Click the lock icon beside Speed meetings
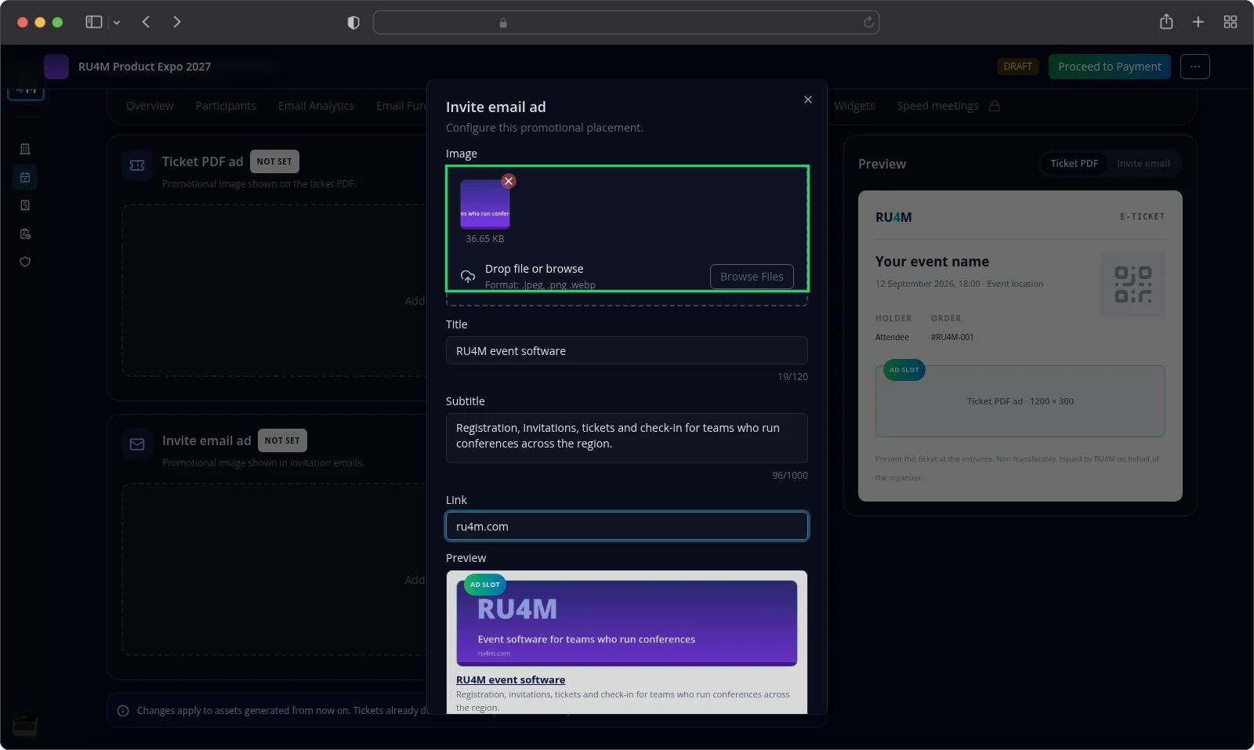The width and height of the screenshot is (1254, 750). pyautogui.click(x=995, y=106)
